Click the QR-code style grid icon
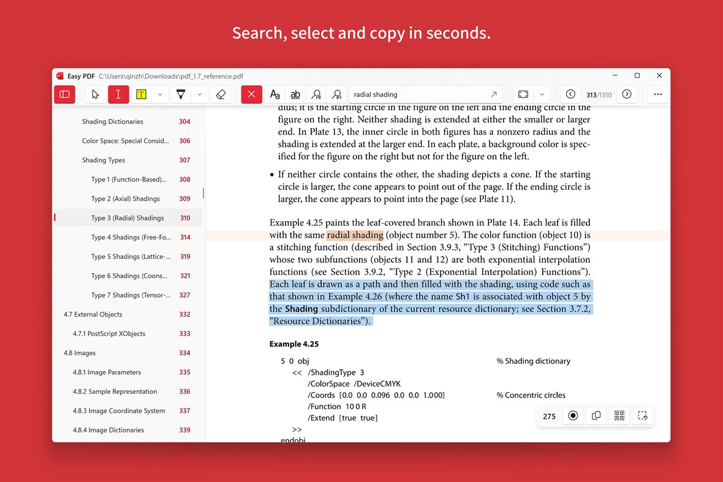Image resolution: width=723 pixels, height=482 pixels. click(x=619, y=416)
